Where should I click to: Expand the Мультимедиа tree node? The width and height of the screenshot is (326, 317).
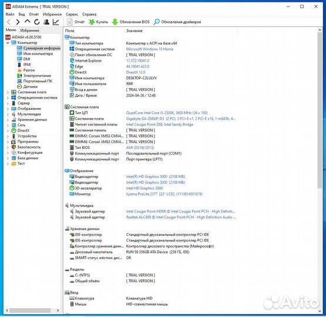pos(8,114)
